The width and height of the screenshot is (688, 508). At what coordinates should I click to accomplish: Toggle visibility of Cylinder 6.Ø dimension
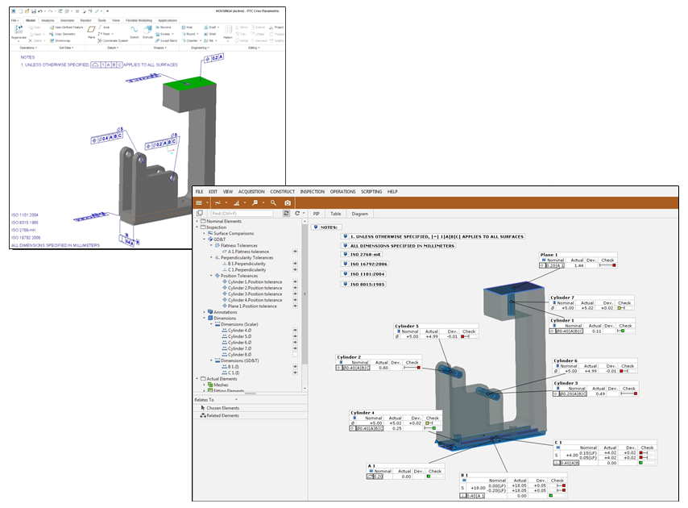pos(295,343)
